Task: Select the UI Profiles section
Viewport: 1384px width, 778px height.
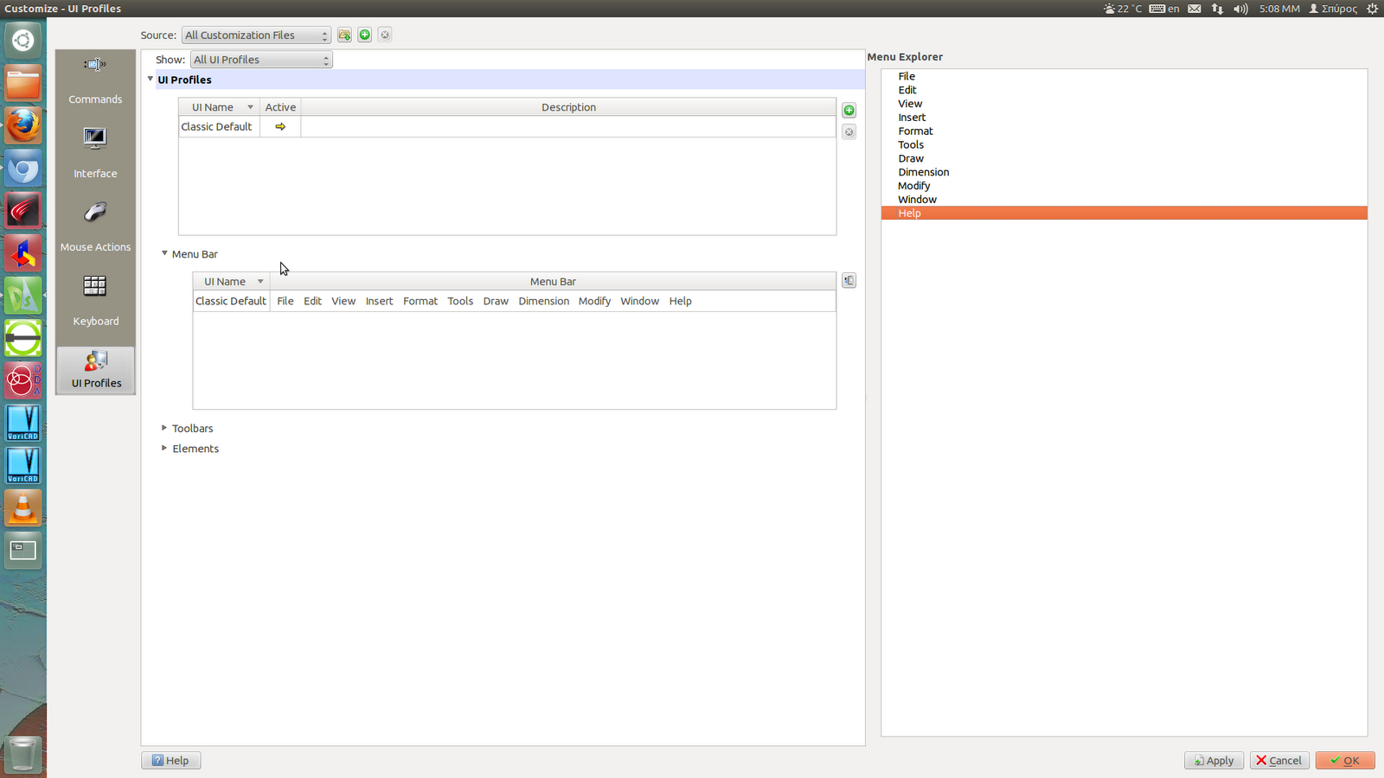Action: pyautogui.click(x=96, y=370)
